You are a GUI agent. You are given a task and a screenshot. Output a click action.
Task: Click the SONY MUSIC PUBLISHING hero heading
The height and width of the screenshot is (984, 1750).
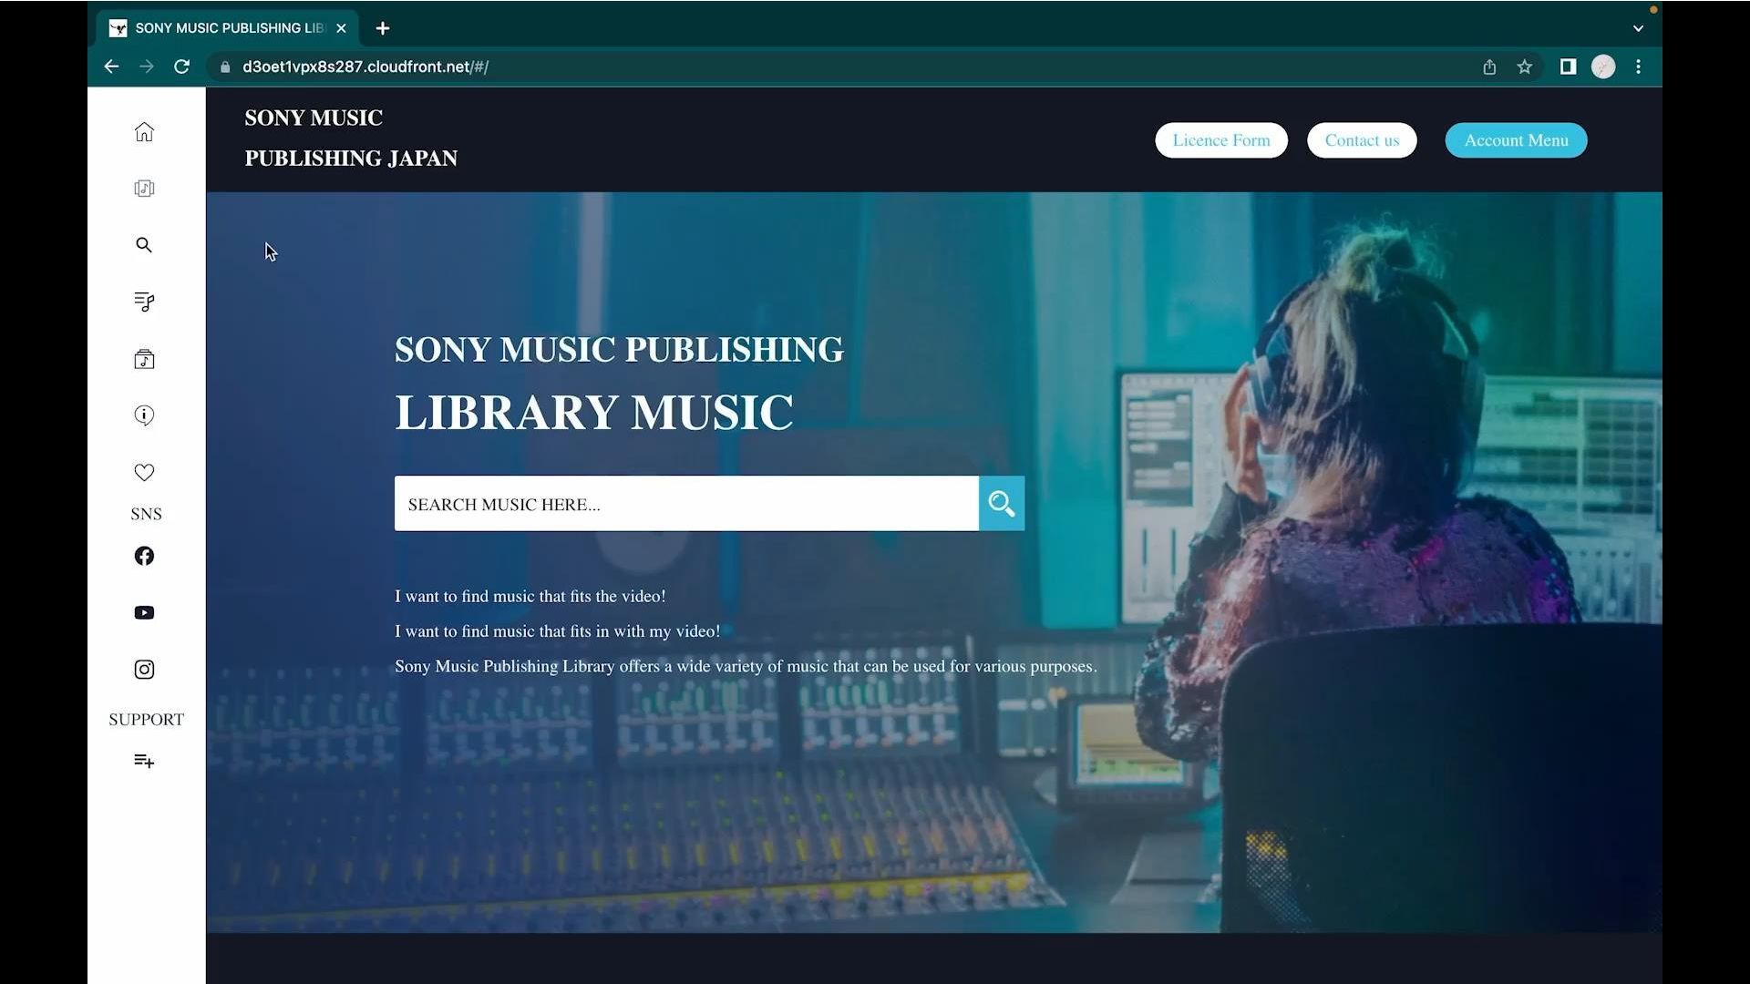coord(620,350)
